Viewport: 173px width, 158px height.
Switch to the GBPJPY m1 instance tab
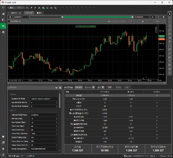[x=15, y=13]
